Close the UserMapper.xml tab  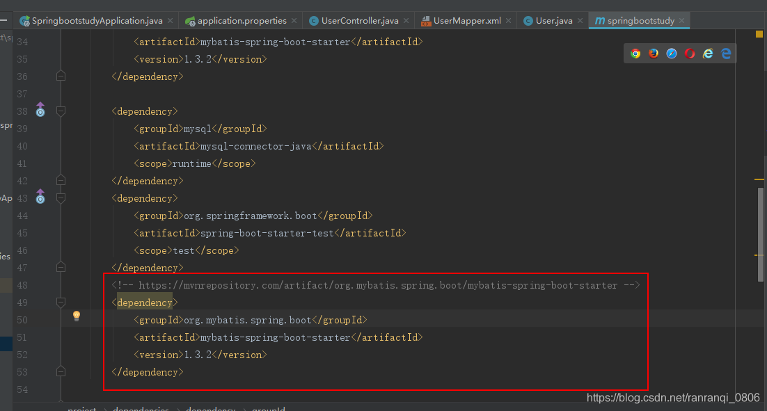[x=509, y=21]
